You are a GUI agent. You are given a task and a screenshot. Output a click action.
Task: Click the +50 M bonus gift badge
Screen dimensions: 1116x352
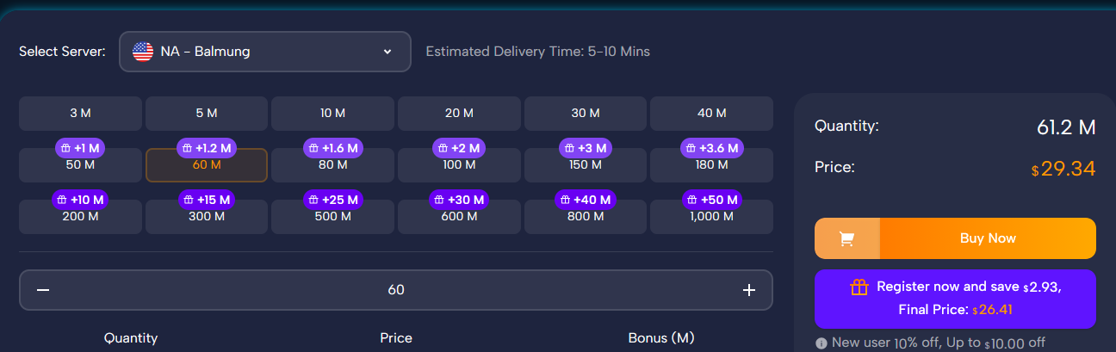(x=710, y=200)
